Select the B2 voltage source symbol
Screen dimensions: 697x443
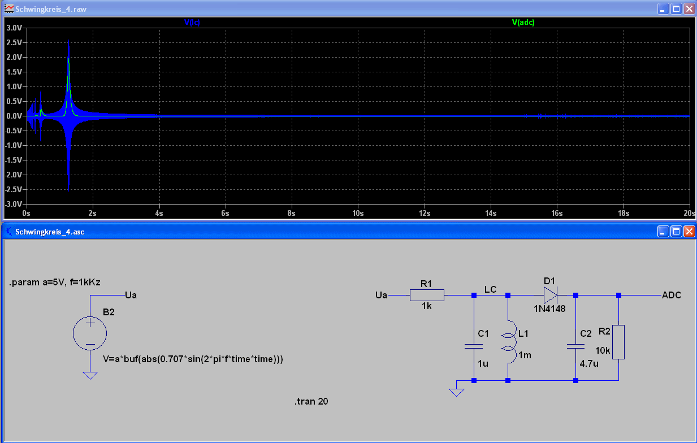point(90,332)
